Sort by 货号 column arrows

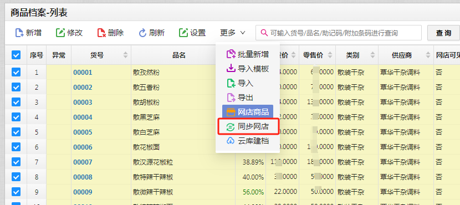point(126,55)
